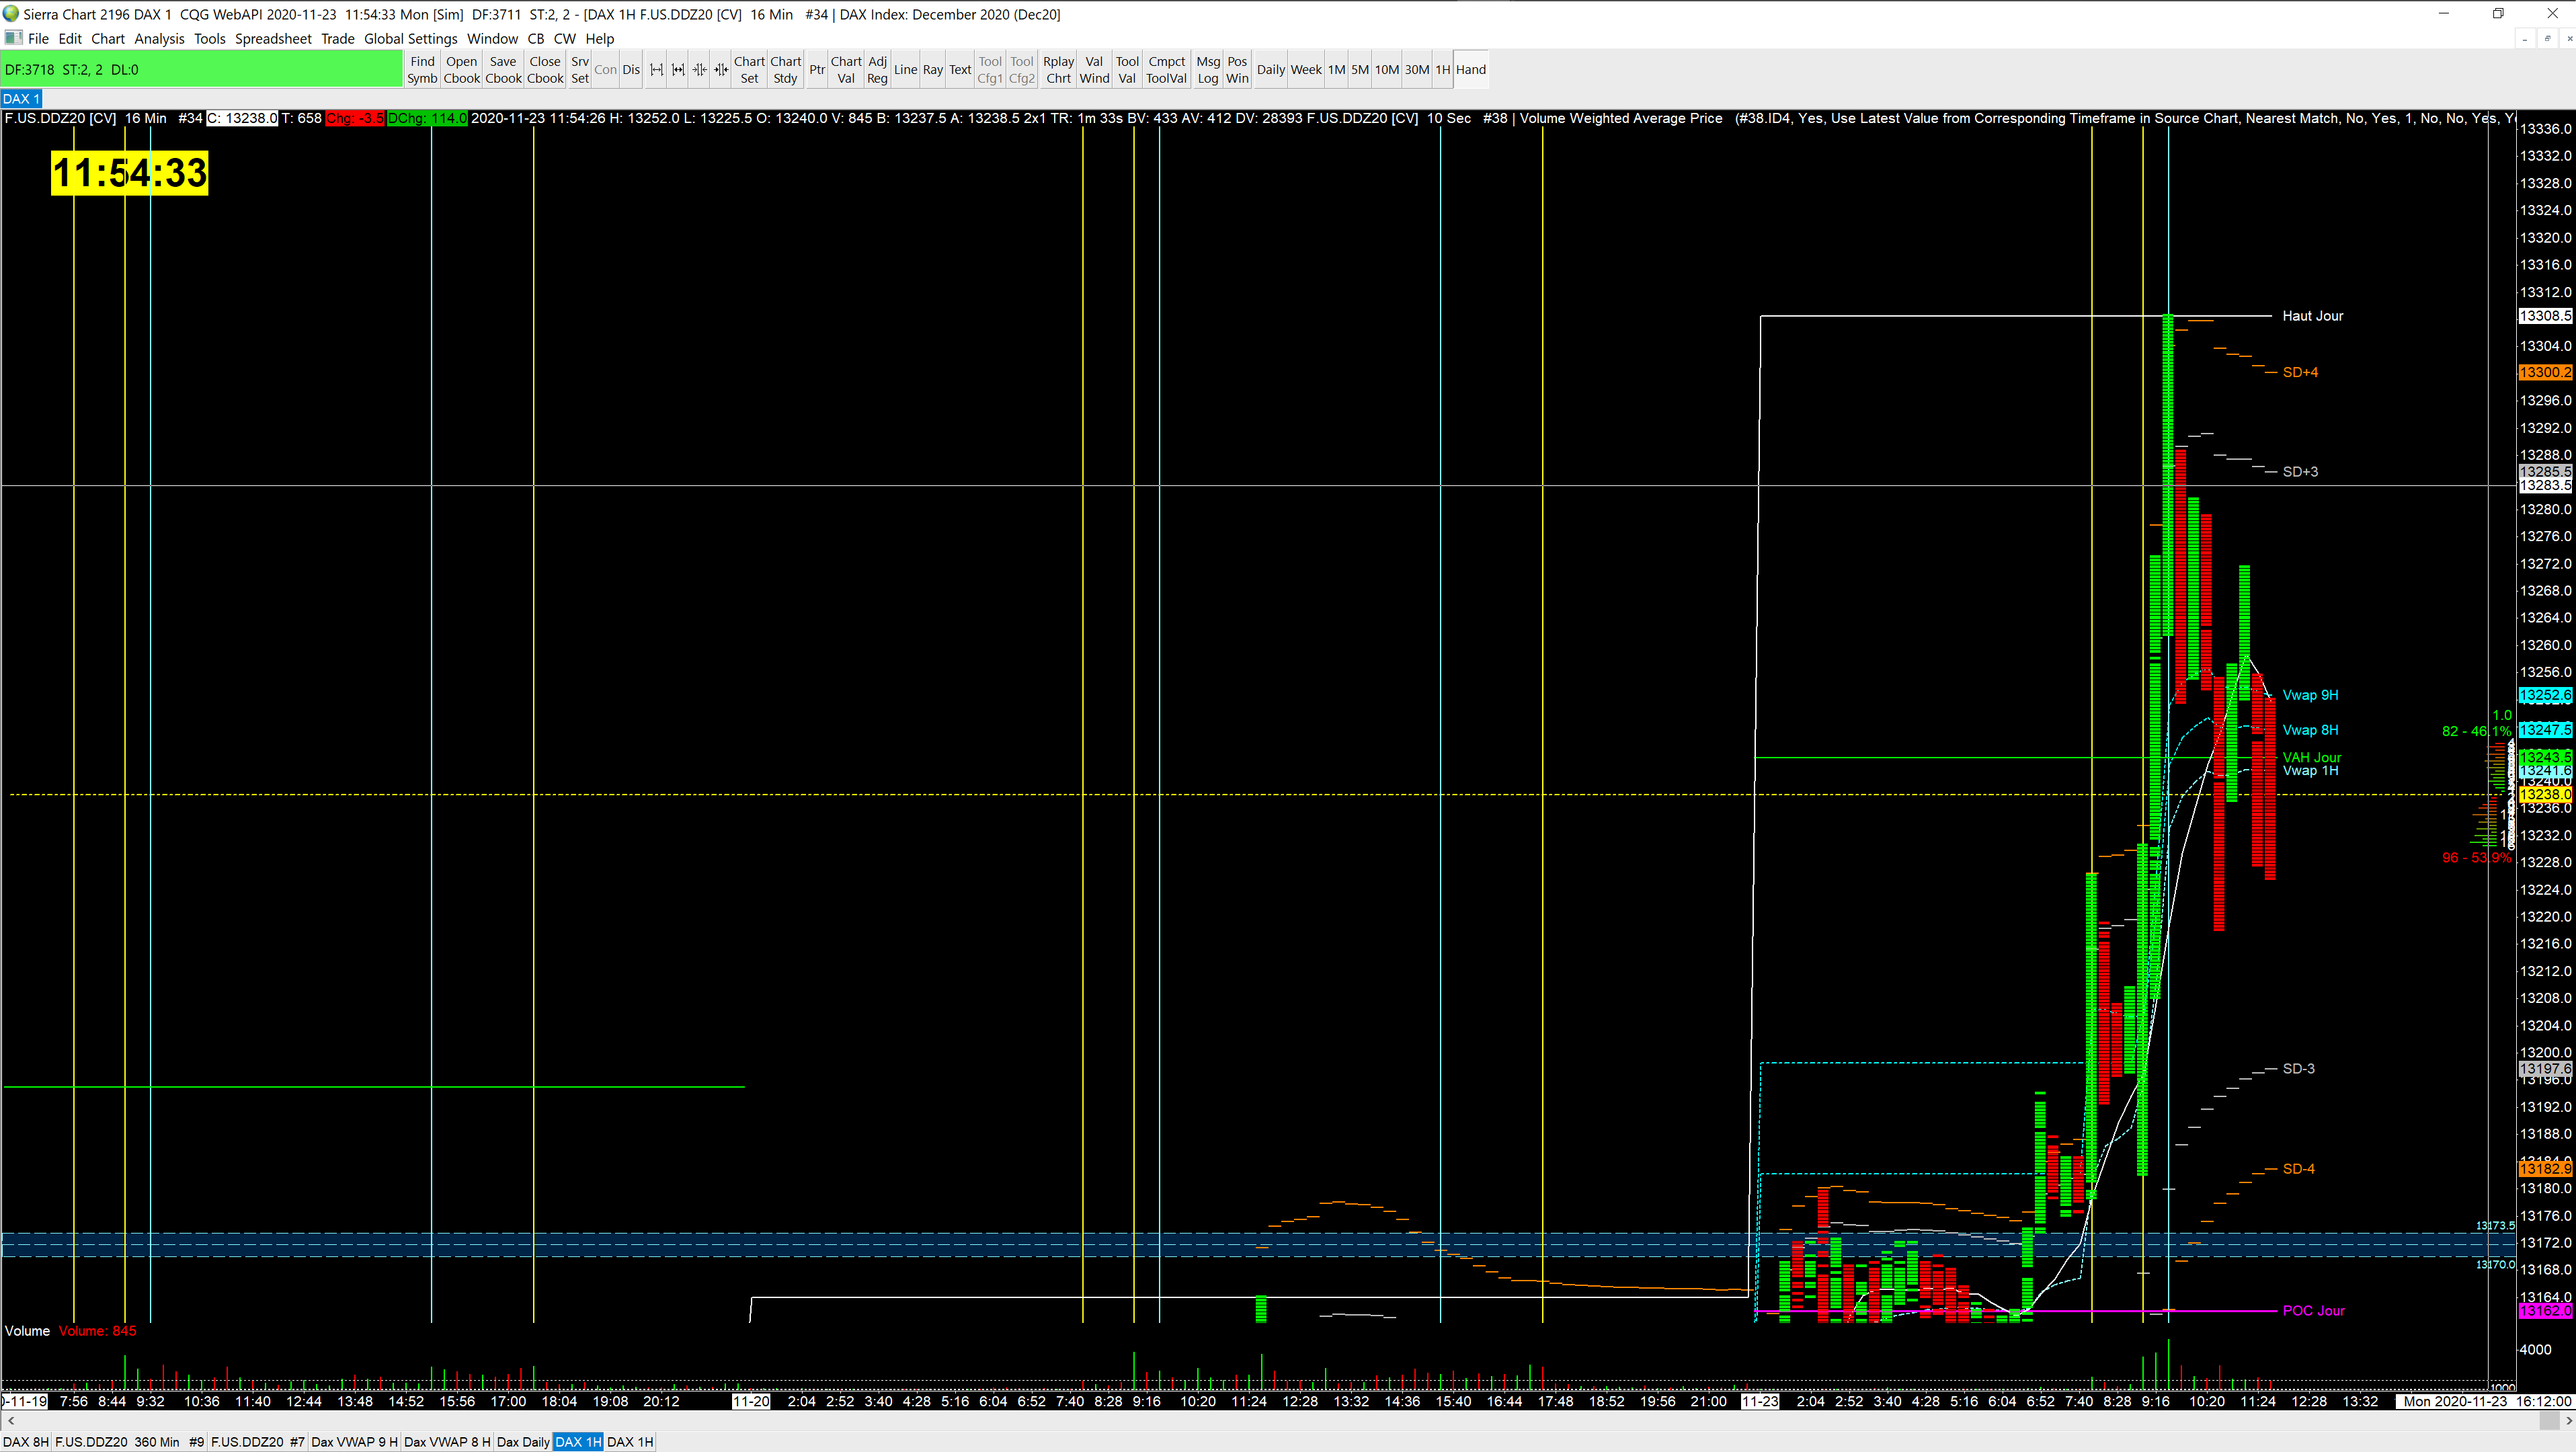Viewport: 2576px width, 1452px height.
Task: Open the Trade menu
Action: click(337, 39)
